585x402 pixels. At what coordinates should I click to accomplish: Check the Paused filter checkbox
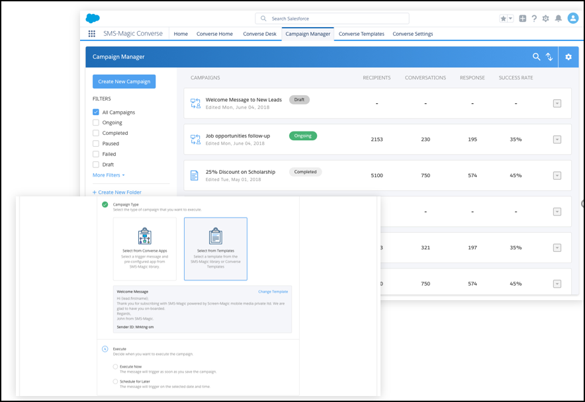pos(96,143)
